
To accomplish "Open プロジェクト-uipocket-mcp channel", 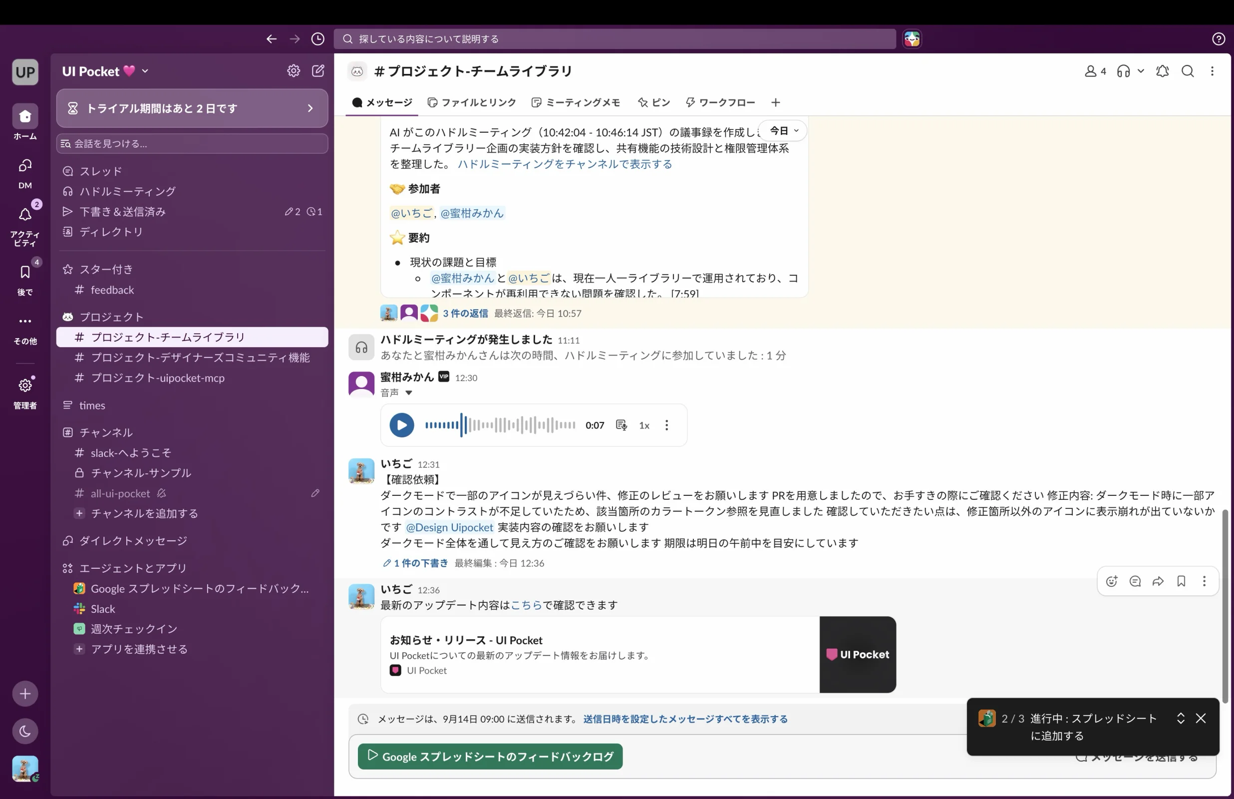I will coord(192,378).
